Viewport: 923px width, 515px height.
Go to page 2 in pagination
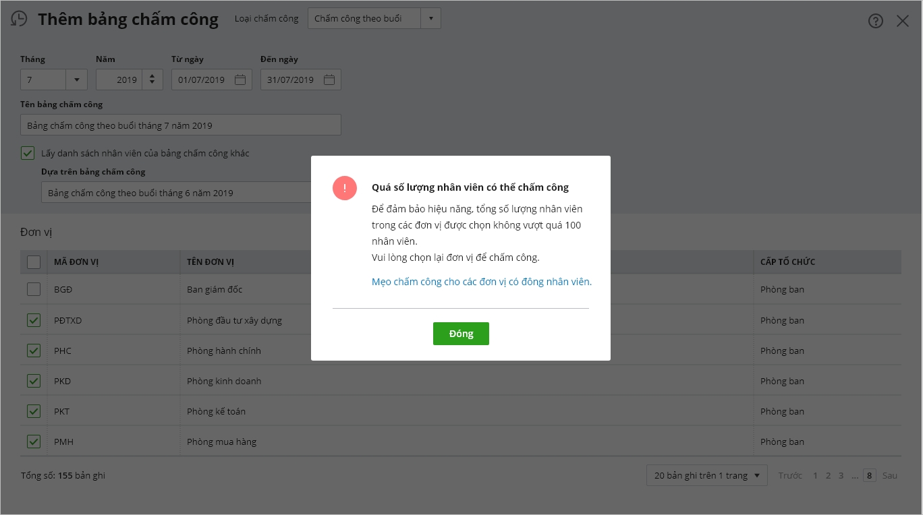click(x=828, y=475)
